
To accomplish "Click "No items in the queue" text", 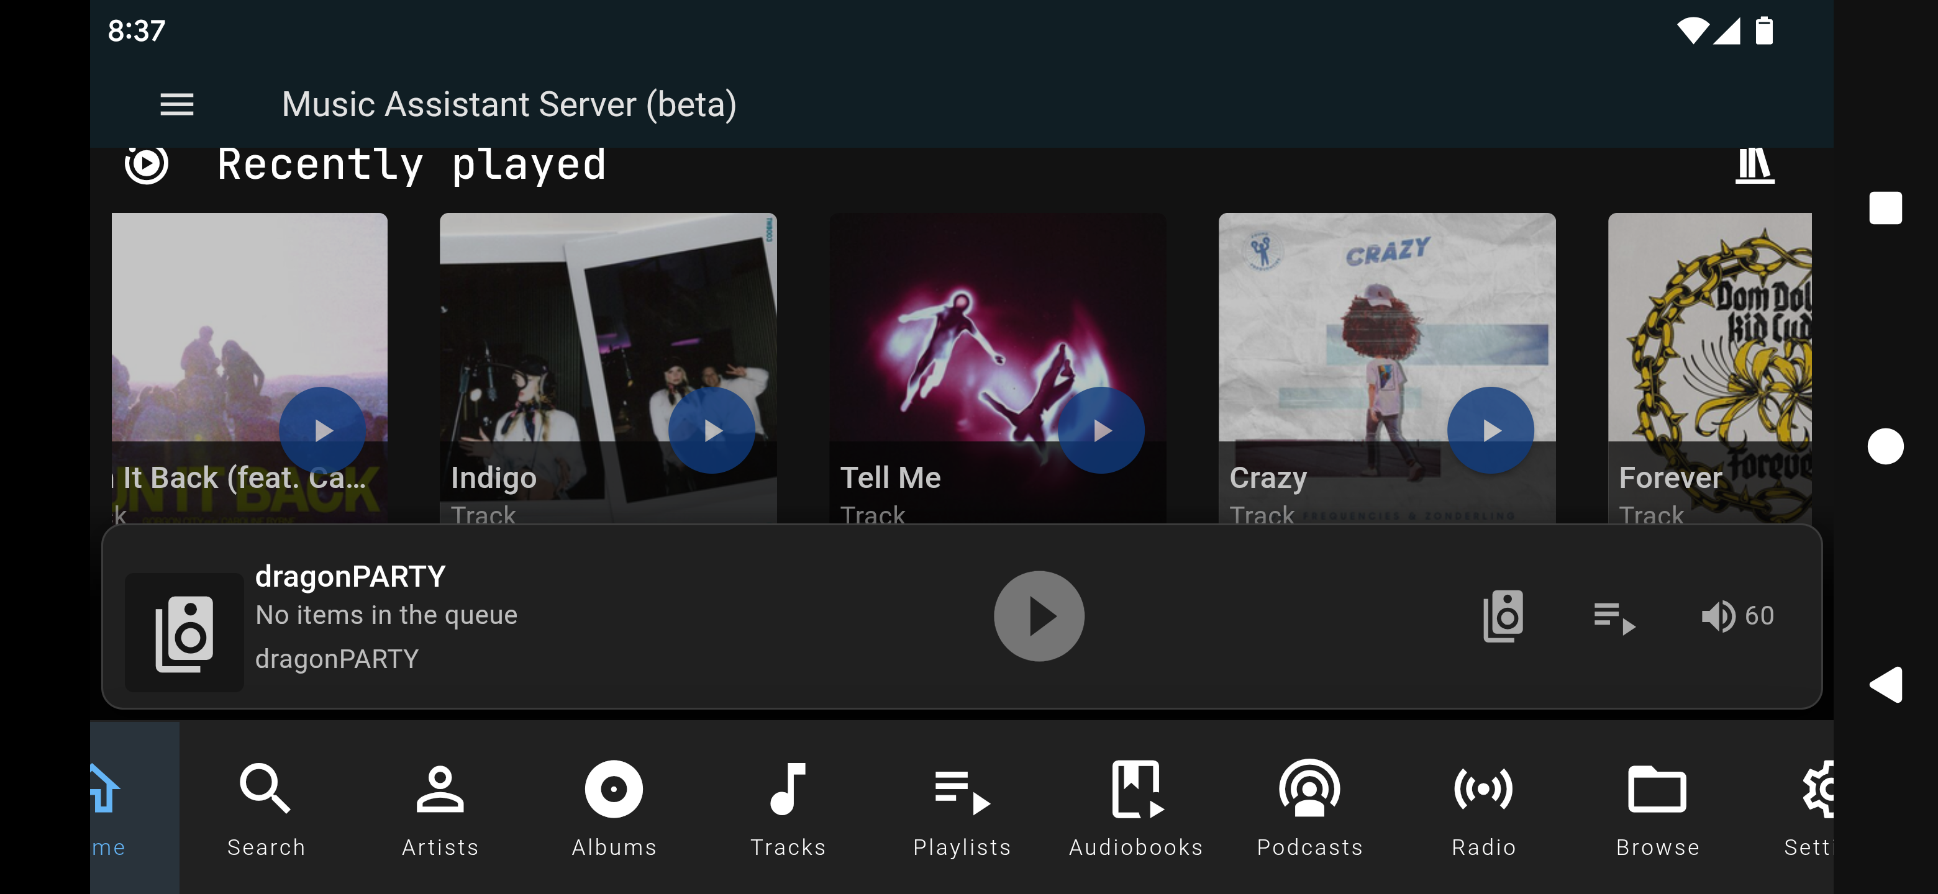I will (x=386, y=615).
